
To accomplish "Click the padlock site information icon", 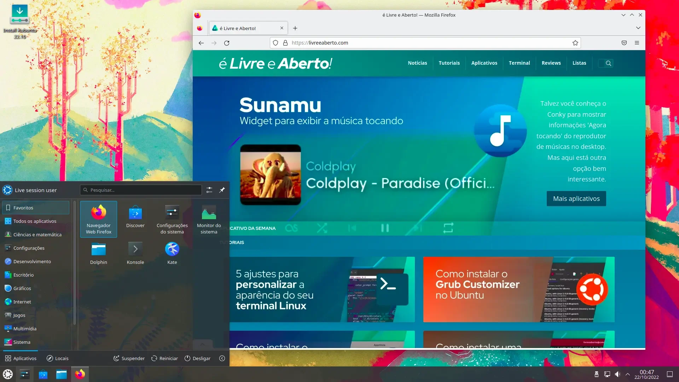I will (285, 43).
